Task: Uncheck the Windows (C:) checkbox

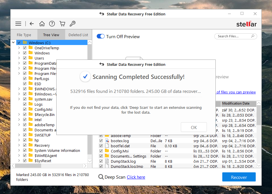Action: tap(19, 42)
